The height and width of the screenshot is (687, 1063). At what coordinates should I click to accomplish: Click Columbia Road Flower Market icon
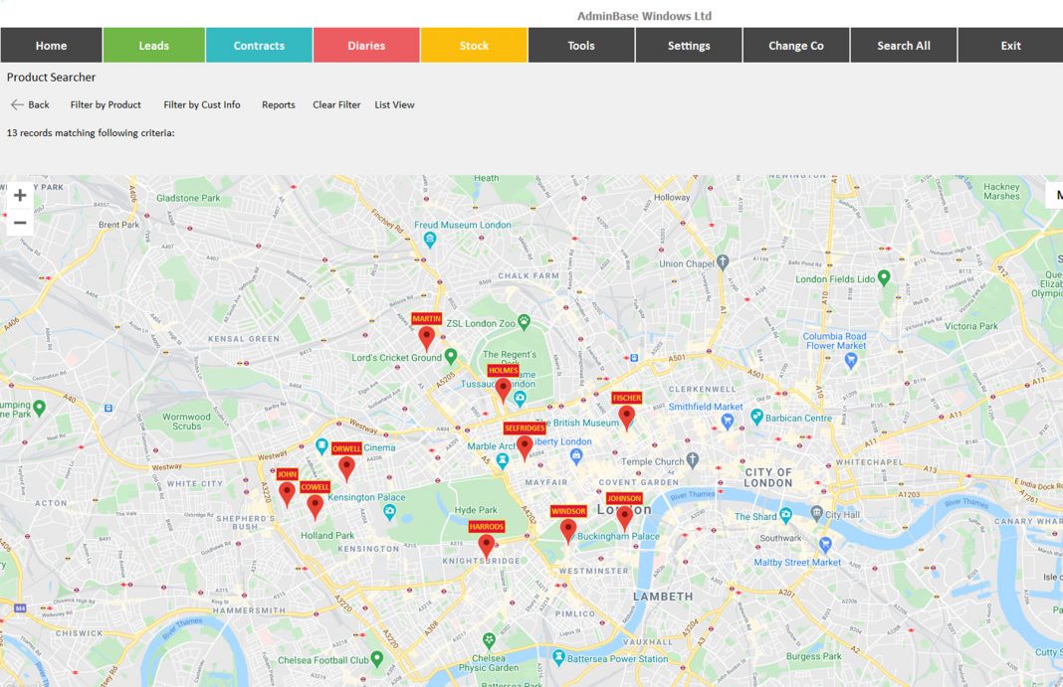tap(851, 362)
